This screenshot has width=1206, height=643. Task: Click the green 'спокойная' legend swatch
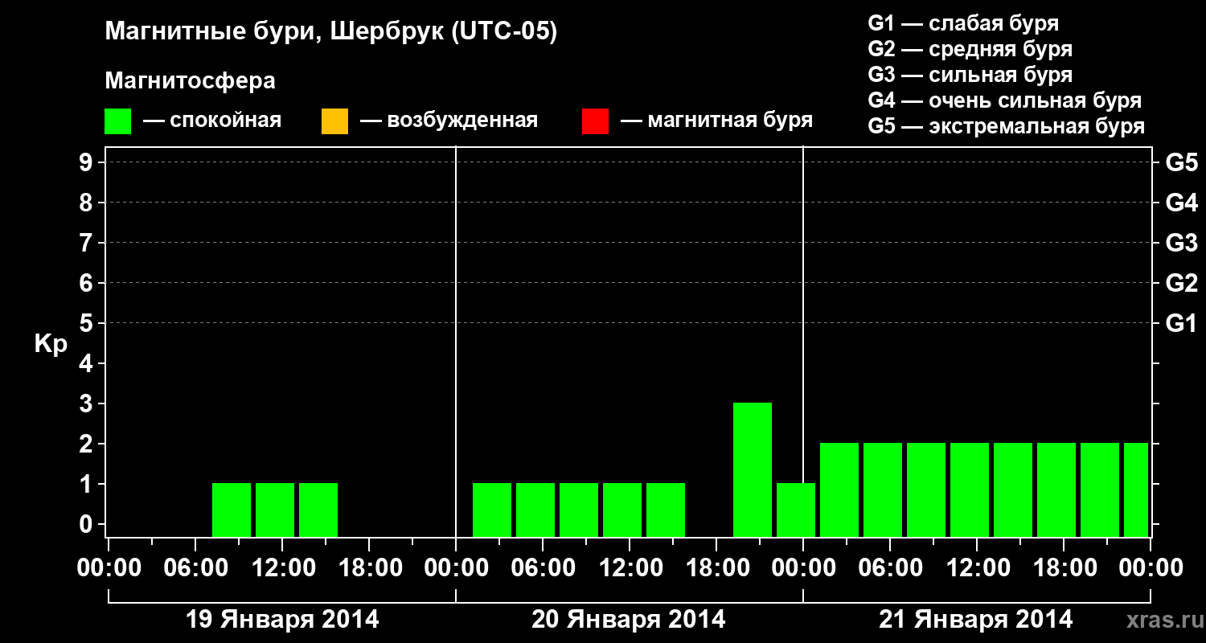pos(118,121)
